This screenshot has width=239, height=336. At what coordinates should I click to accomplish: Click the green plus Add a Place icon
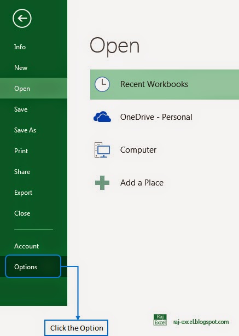(x=102, y=183)
